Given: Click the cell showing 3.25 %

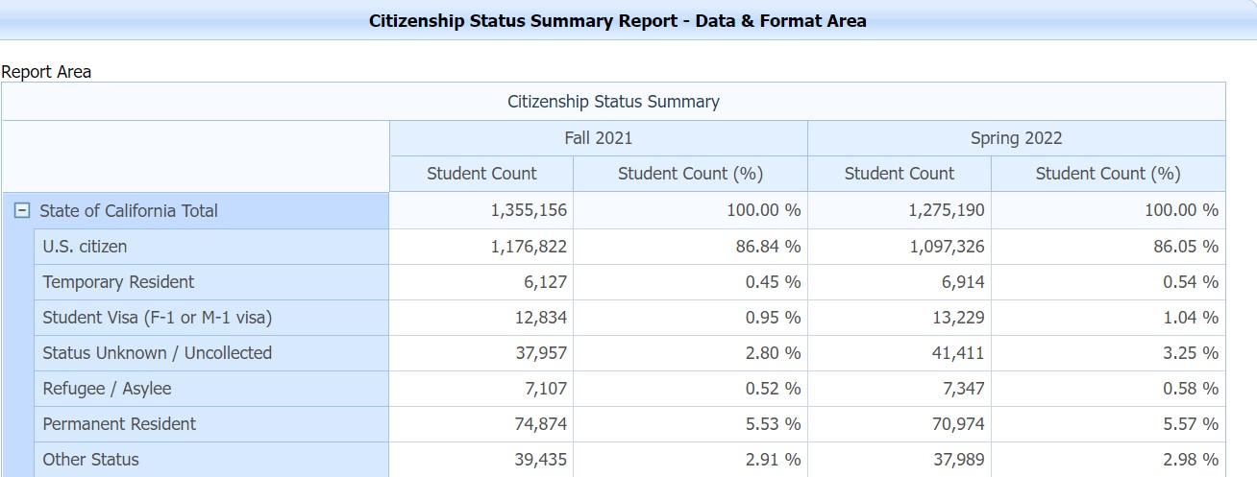Looking at the screenshot, I should (x=1108, y=353).
